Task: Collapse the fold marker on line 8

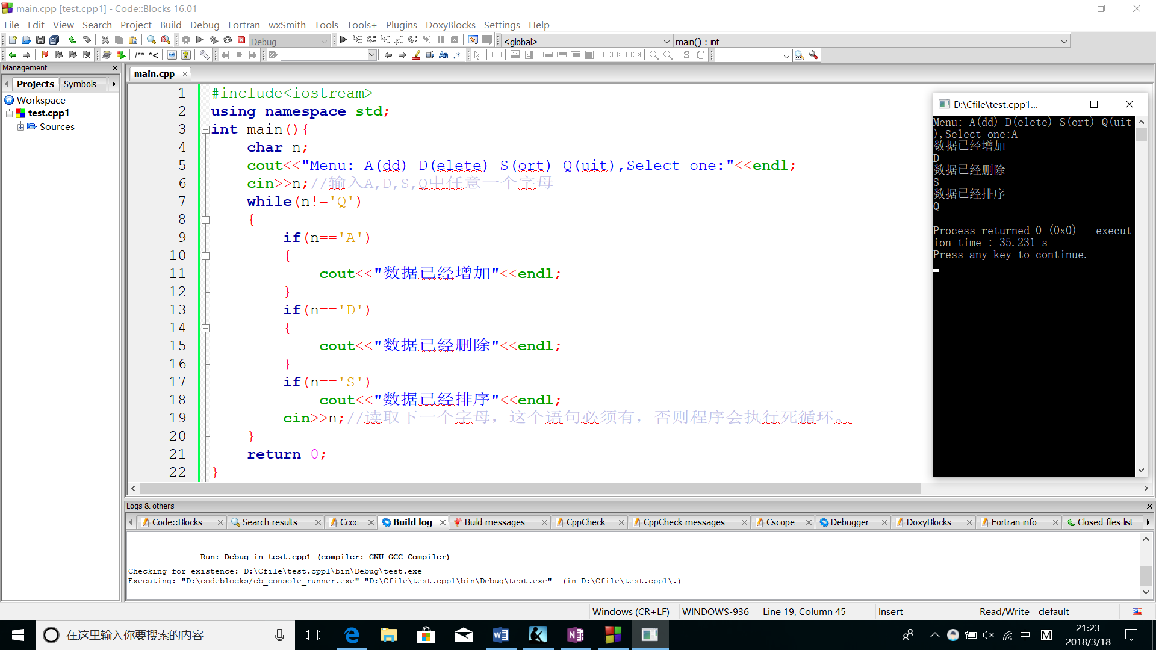Action: [205, 220]
